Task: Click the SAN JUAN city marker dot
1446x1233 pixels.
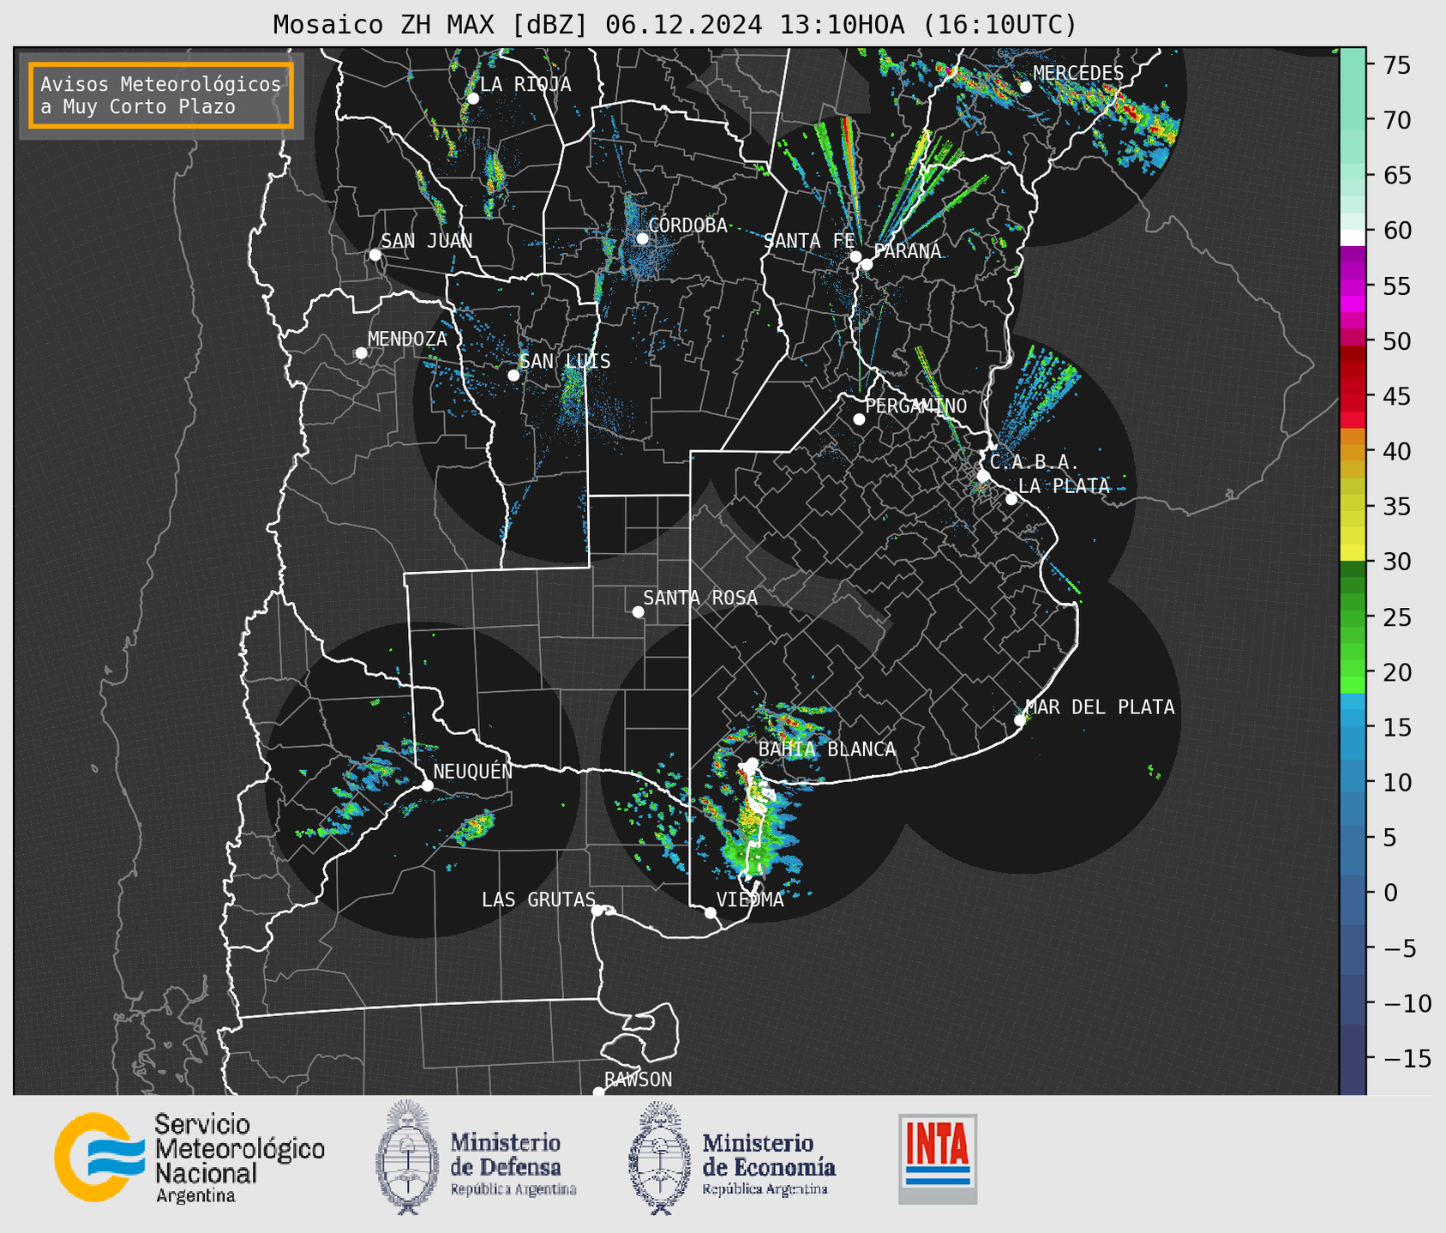Action: [x=375, y=255]
